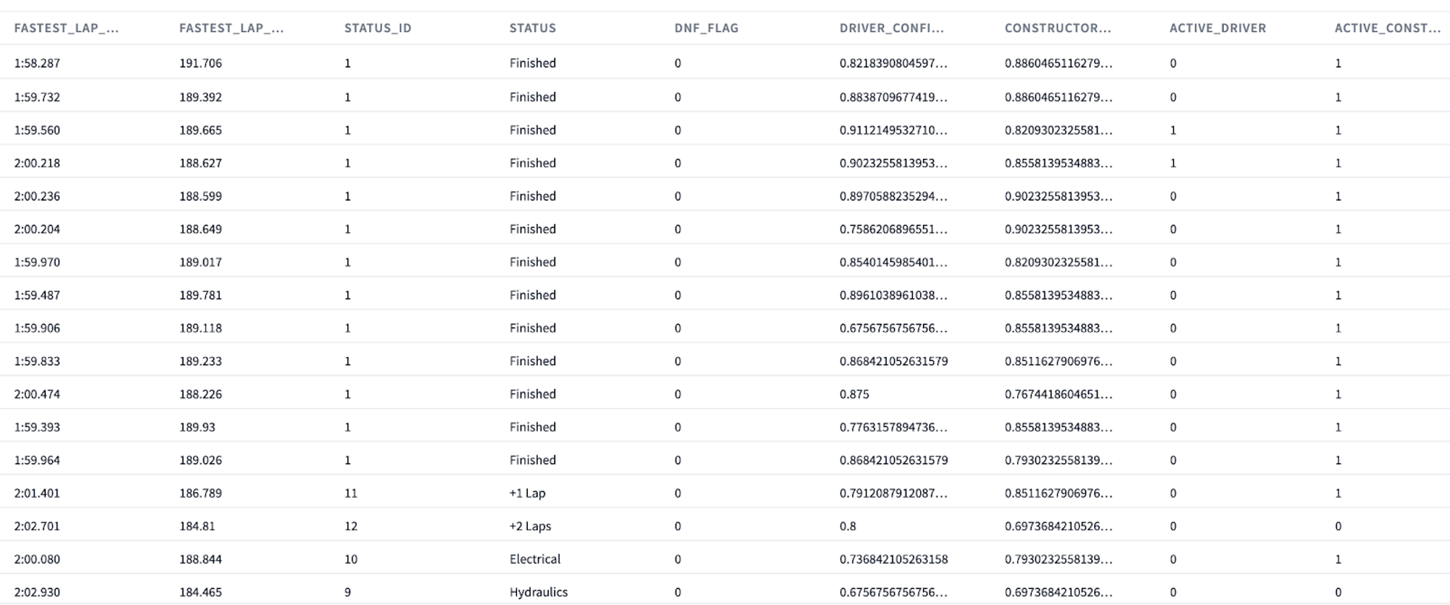This screenshot has height=605, width=1450.
Task: Select the DRIVER_CONFI... column header
Action: pos(892,28)
